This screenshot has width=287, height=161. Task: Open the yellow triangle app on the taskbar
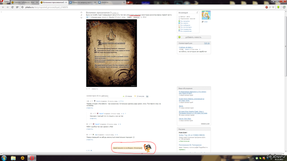23,158
